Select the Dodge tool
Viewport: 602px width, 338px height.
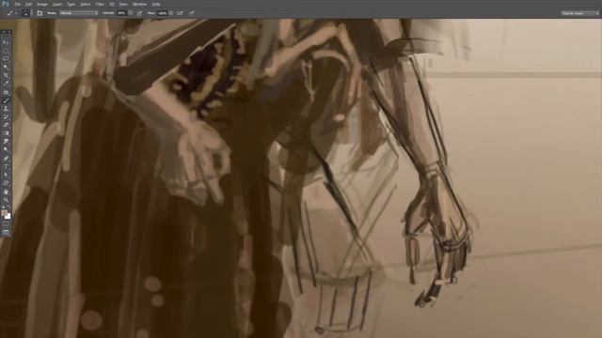click(6, 150)
